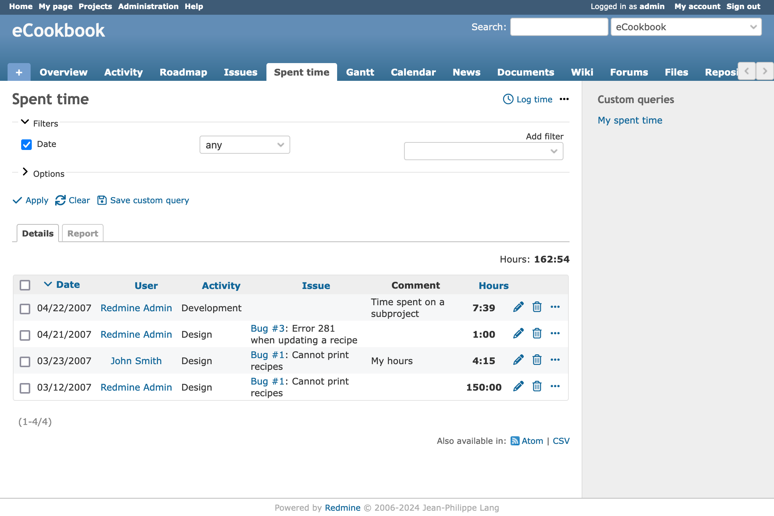Image resolution: width=774 pixels, height=516 pixels.
Task: Open Bug #3 issue link
Action: tap(268, 328)
